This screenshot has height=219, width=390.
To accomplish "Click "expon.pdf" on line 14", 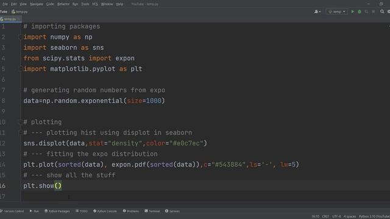I will pos(129,164).
